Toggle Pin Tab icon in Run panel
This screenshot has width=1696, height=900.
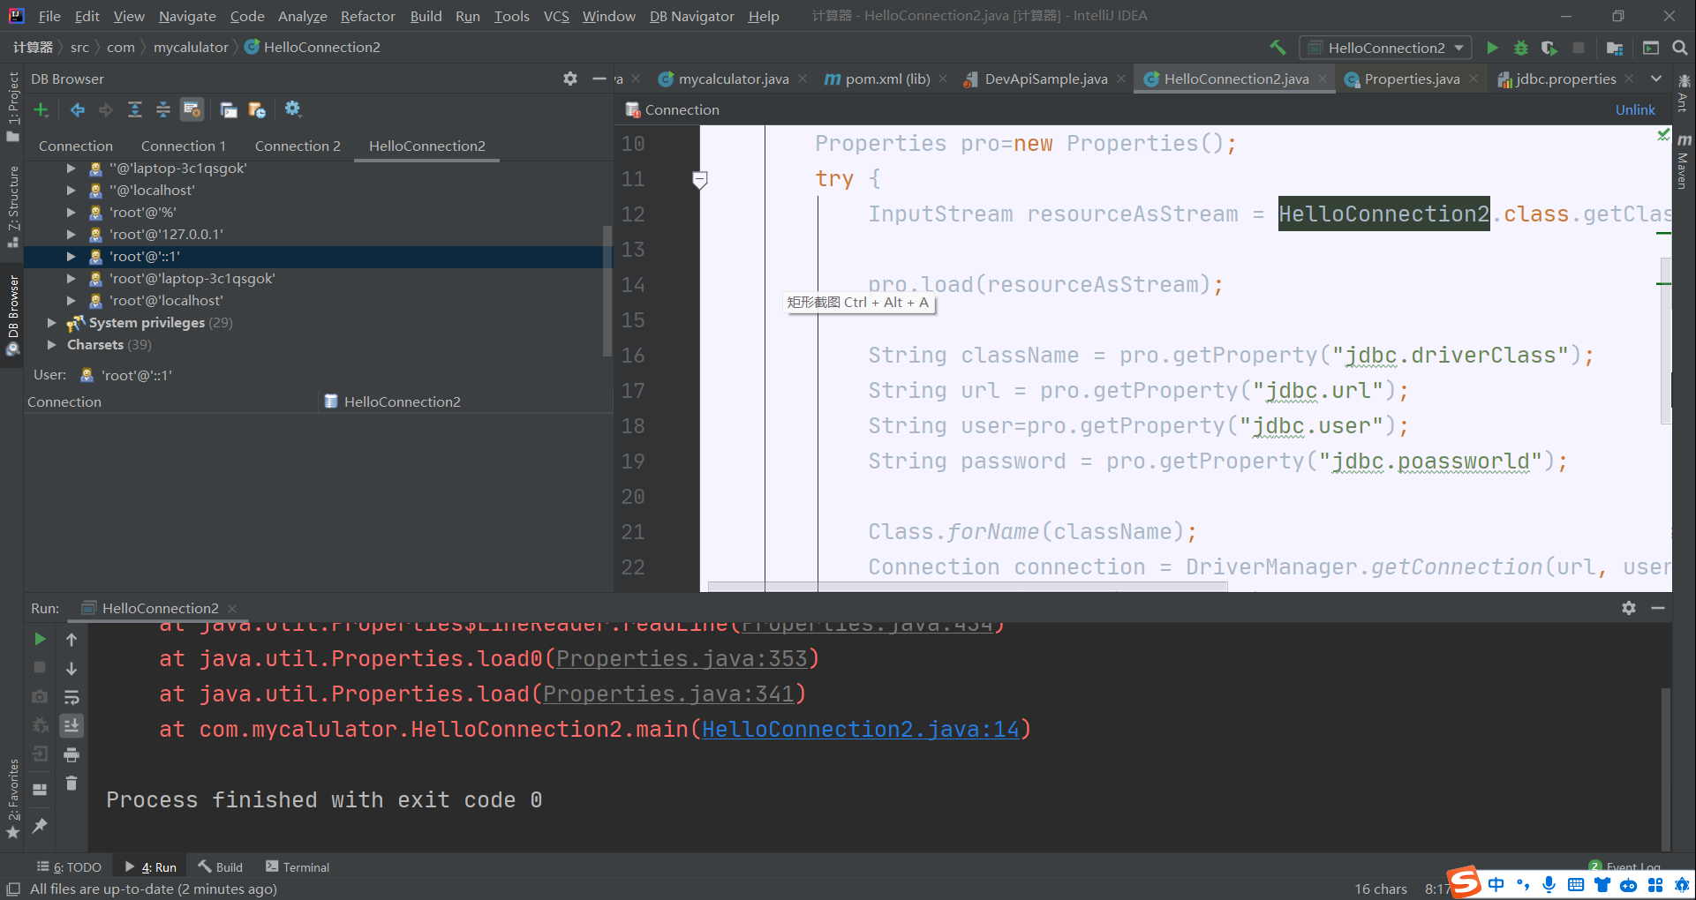click(40, 825)
